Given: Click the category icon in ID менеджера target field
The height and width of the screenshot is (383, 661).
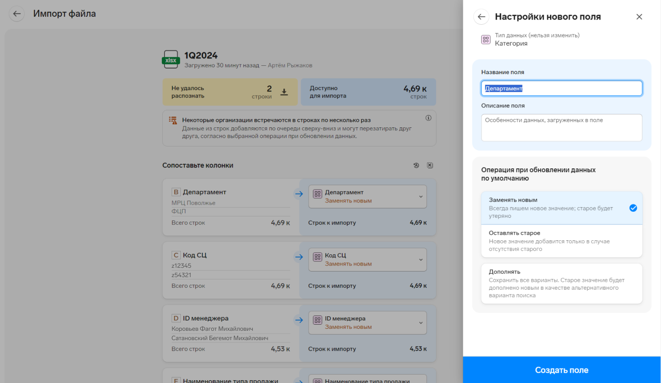Looking at the screenshot, I should (317, 320).
